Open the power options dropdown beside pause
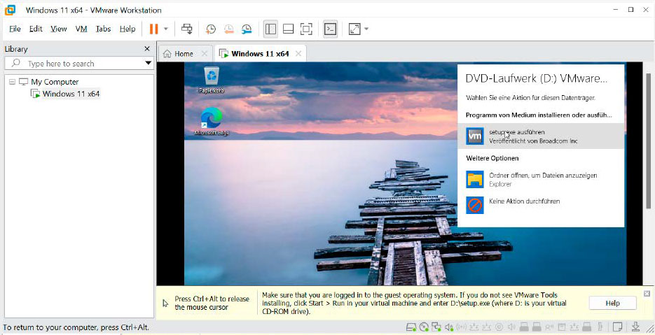655x335 pixels. [166, 29]
